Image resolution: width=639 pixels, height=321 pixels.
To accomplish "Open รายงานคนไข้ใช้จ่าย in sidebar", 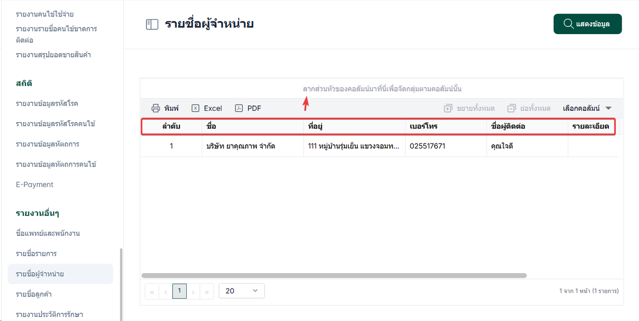I will pos(45,14).
